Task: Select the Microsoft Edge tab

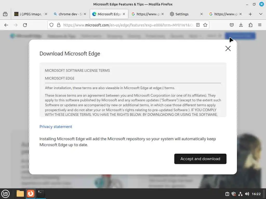Action: coord(109,14)
